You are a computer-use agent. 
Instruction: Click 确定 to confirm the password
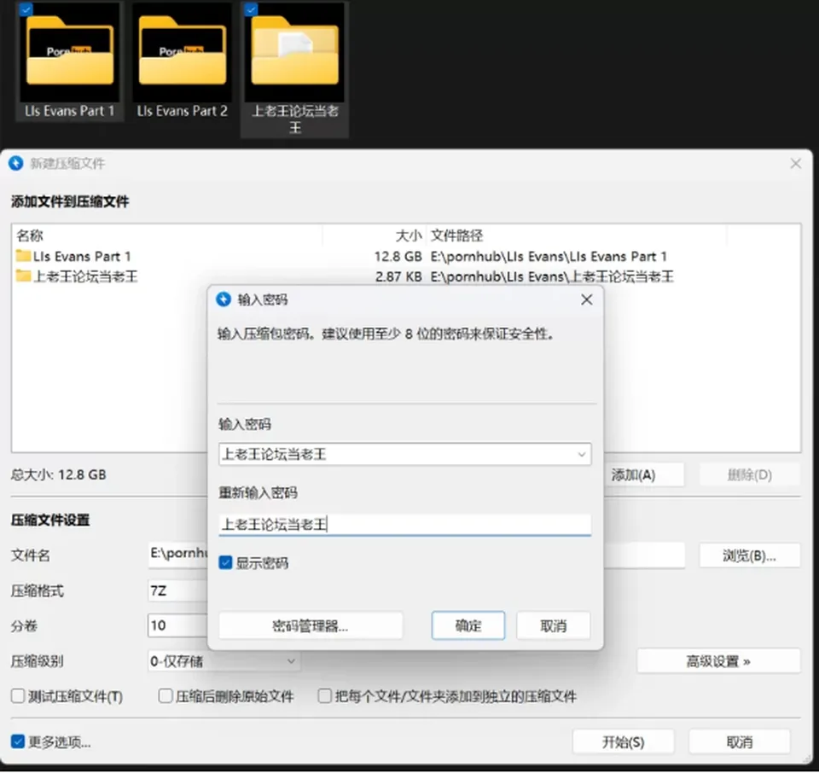[x=468, y=625]
